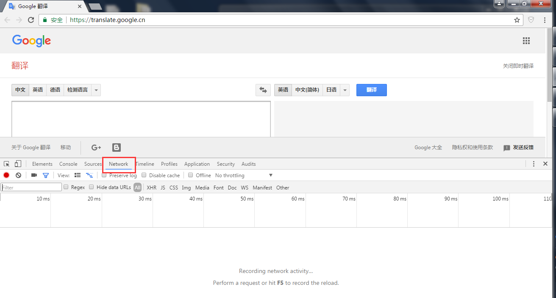Select 日语 as target language

[x=331, y=90]
